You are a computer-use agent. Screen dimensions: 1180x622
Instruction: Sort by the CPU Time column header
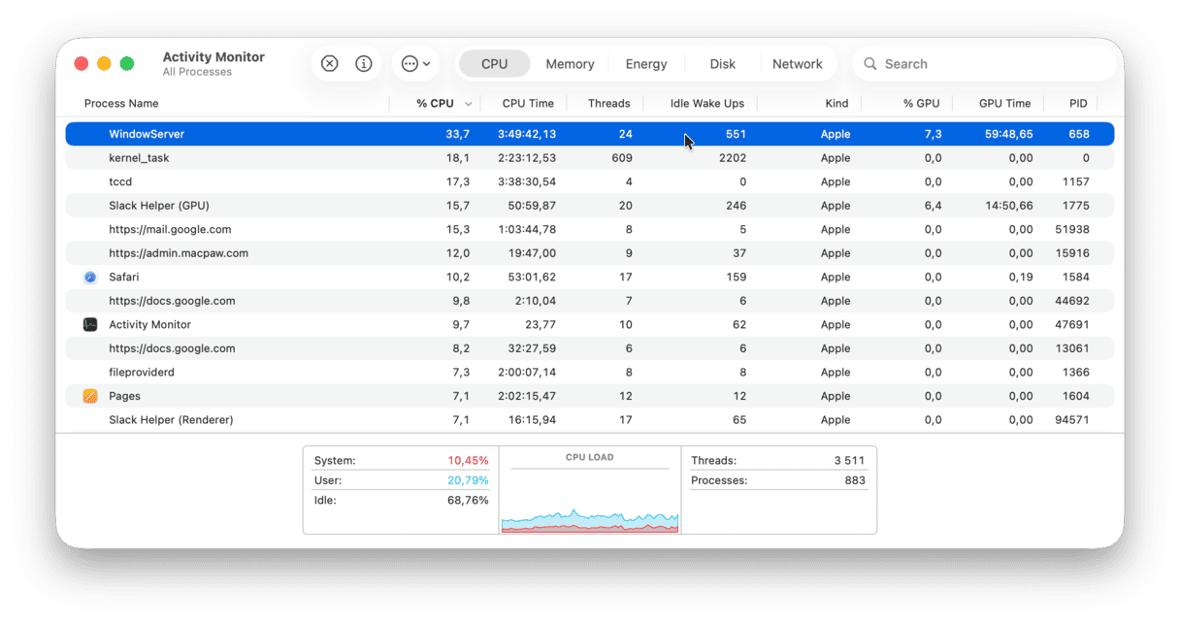528,104
